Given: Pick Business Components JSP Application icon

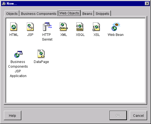Looking at the screenshot, I should pos(18,54).
